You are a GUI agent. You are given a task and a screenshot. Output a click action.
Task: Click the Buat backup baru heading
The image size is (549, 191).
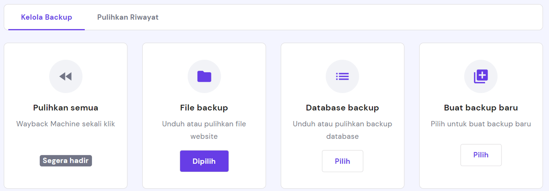[481, 108]
